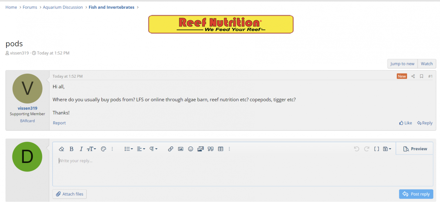Viewport: 440px width, 202px height.
Task: Open the text color palette
Action: pos(103,149)
